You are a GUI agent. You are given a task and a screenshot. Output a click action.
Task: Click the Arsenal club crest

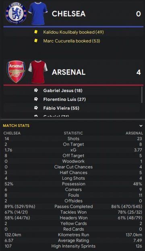(16, 72)
